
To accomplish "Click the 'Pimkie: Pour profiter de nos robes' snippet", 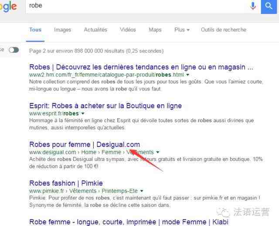I will 145,201.
